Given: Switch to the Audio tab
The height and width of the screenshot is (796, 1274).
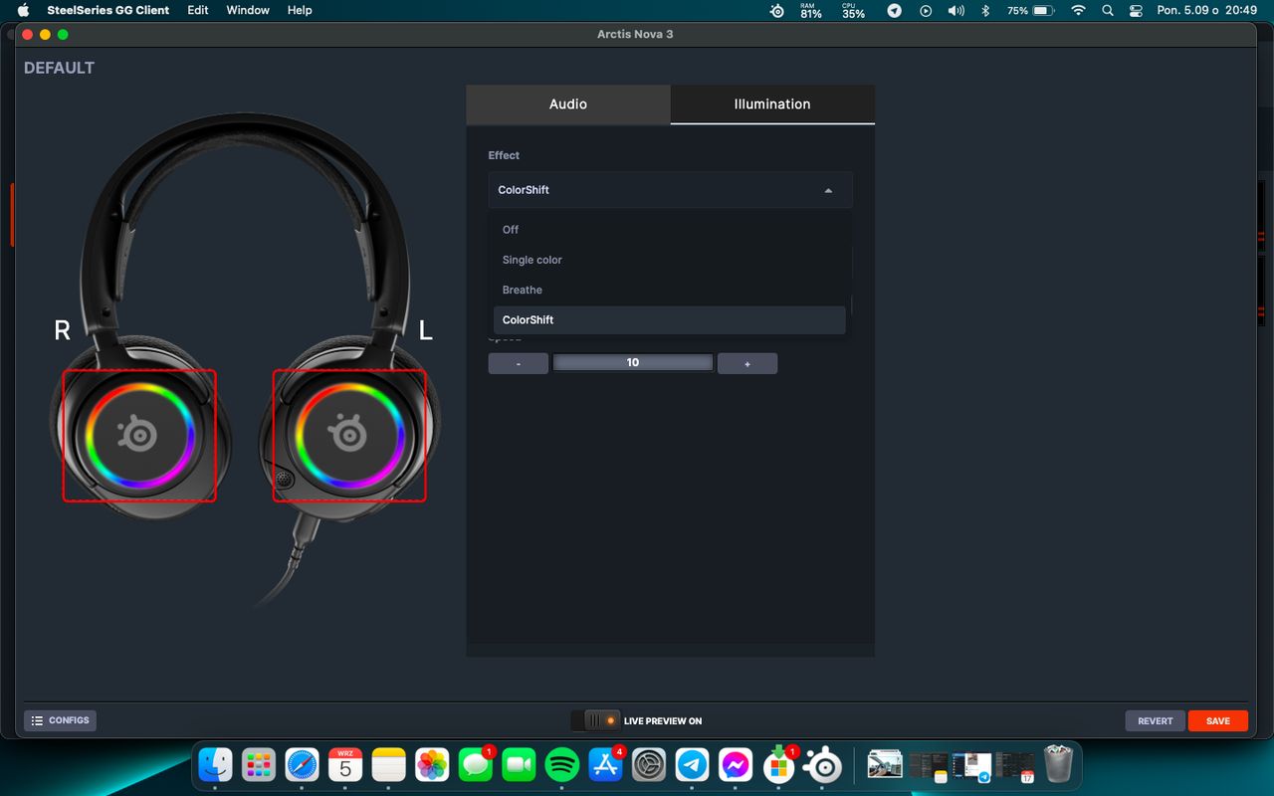Looking at the screenshot, I should coord(568,104).
